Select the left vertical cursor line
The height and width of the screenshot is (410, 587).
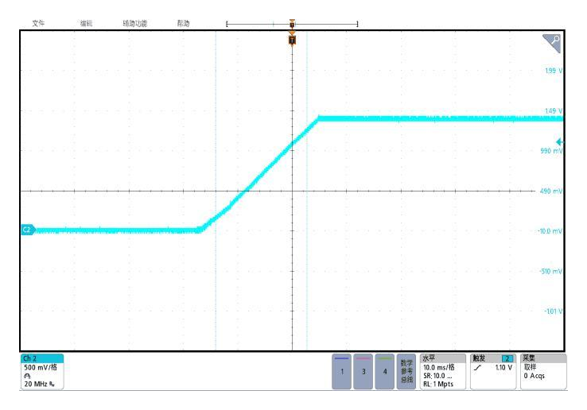(x=216, y=191)
